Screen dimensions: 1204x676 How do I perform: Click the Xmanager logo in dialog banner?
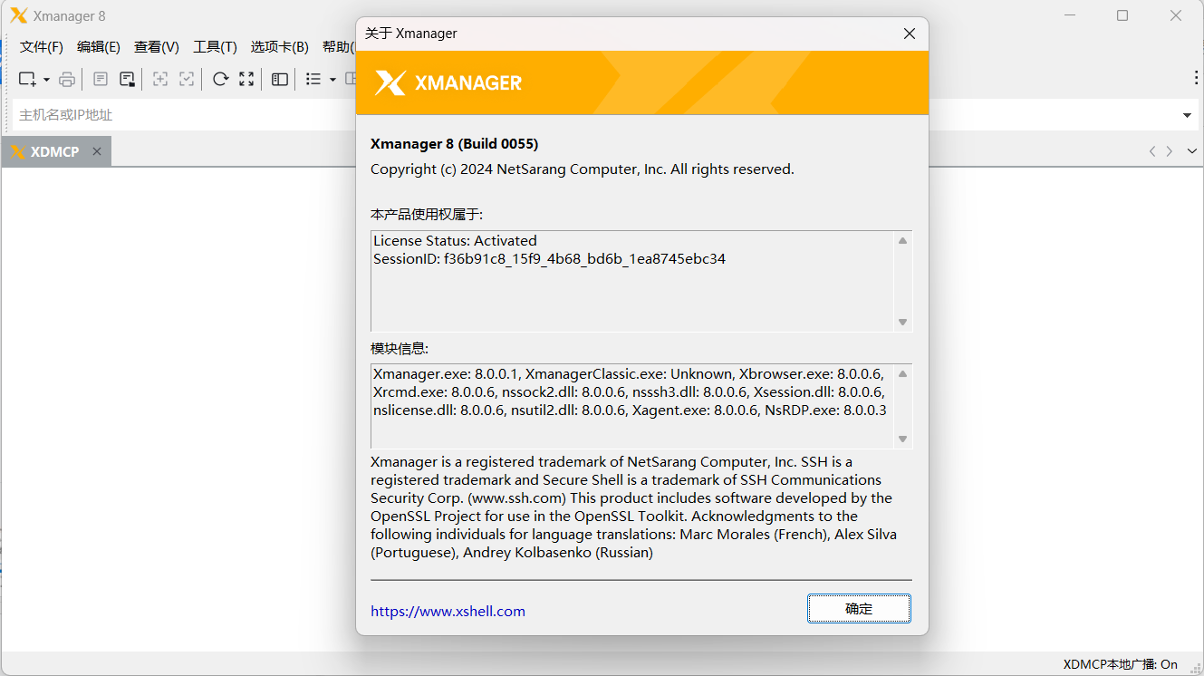click(448, 82)
